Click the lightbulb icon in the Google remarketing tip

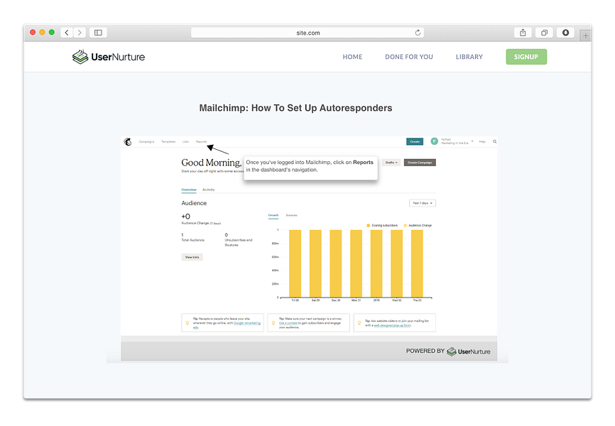(x=187, y=323)
